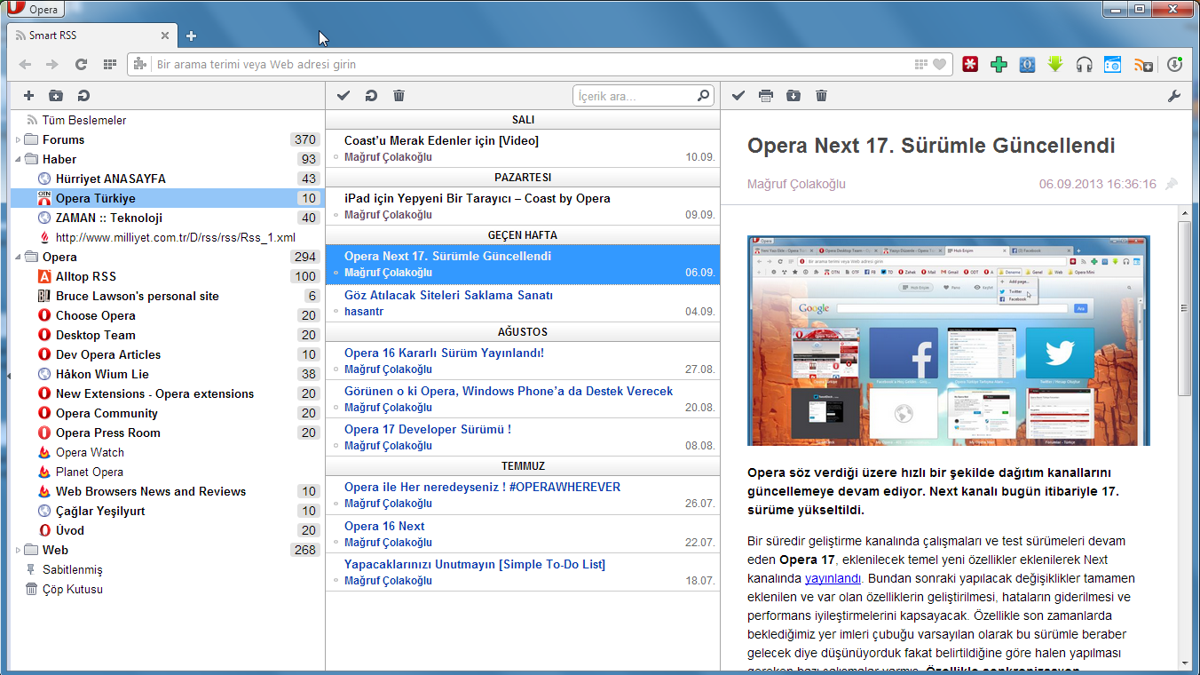
Task: Click the extension puzzle icon in address bar
Action: point(139,64)
